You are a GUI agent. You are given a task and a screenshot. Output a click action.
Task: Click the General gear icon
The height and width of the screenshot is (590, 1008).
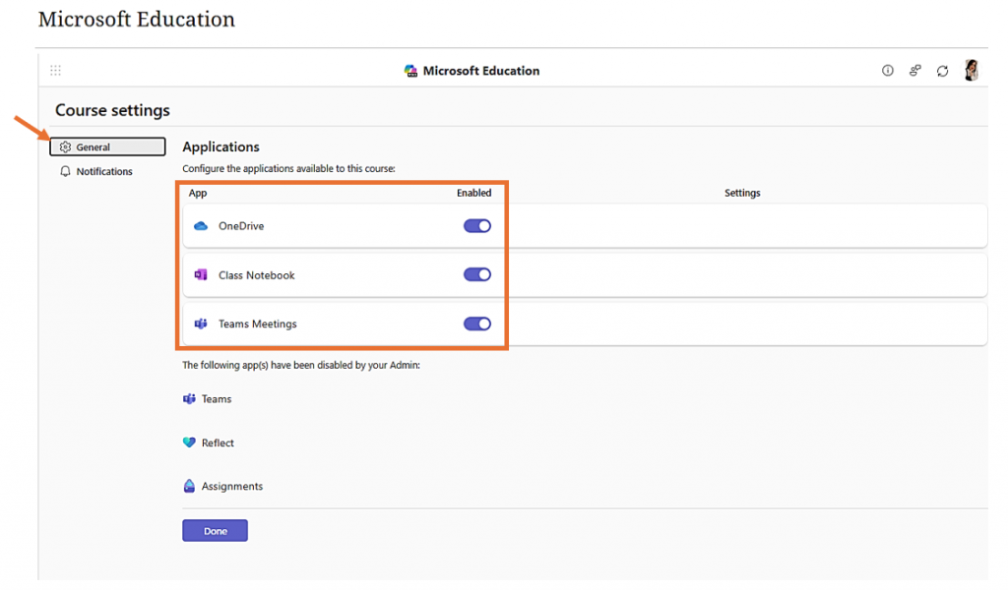[x=65, y=147]
